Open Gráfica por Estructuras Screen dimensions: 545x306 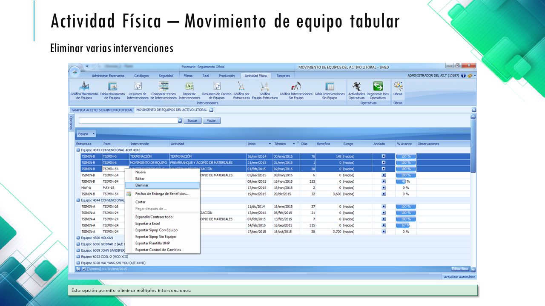coord(241,90)
